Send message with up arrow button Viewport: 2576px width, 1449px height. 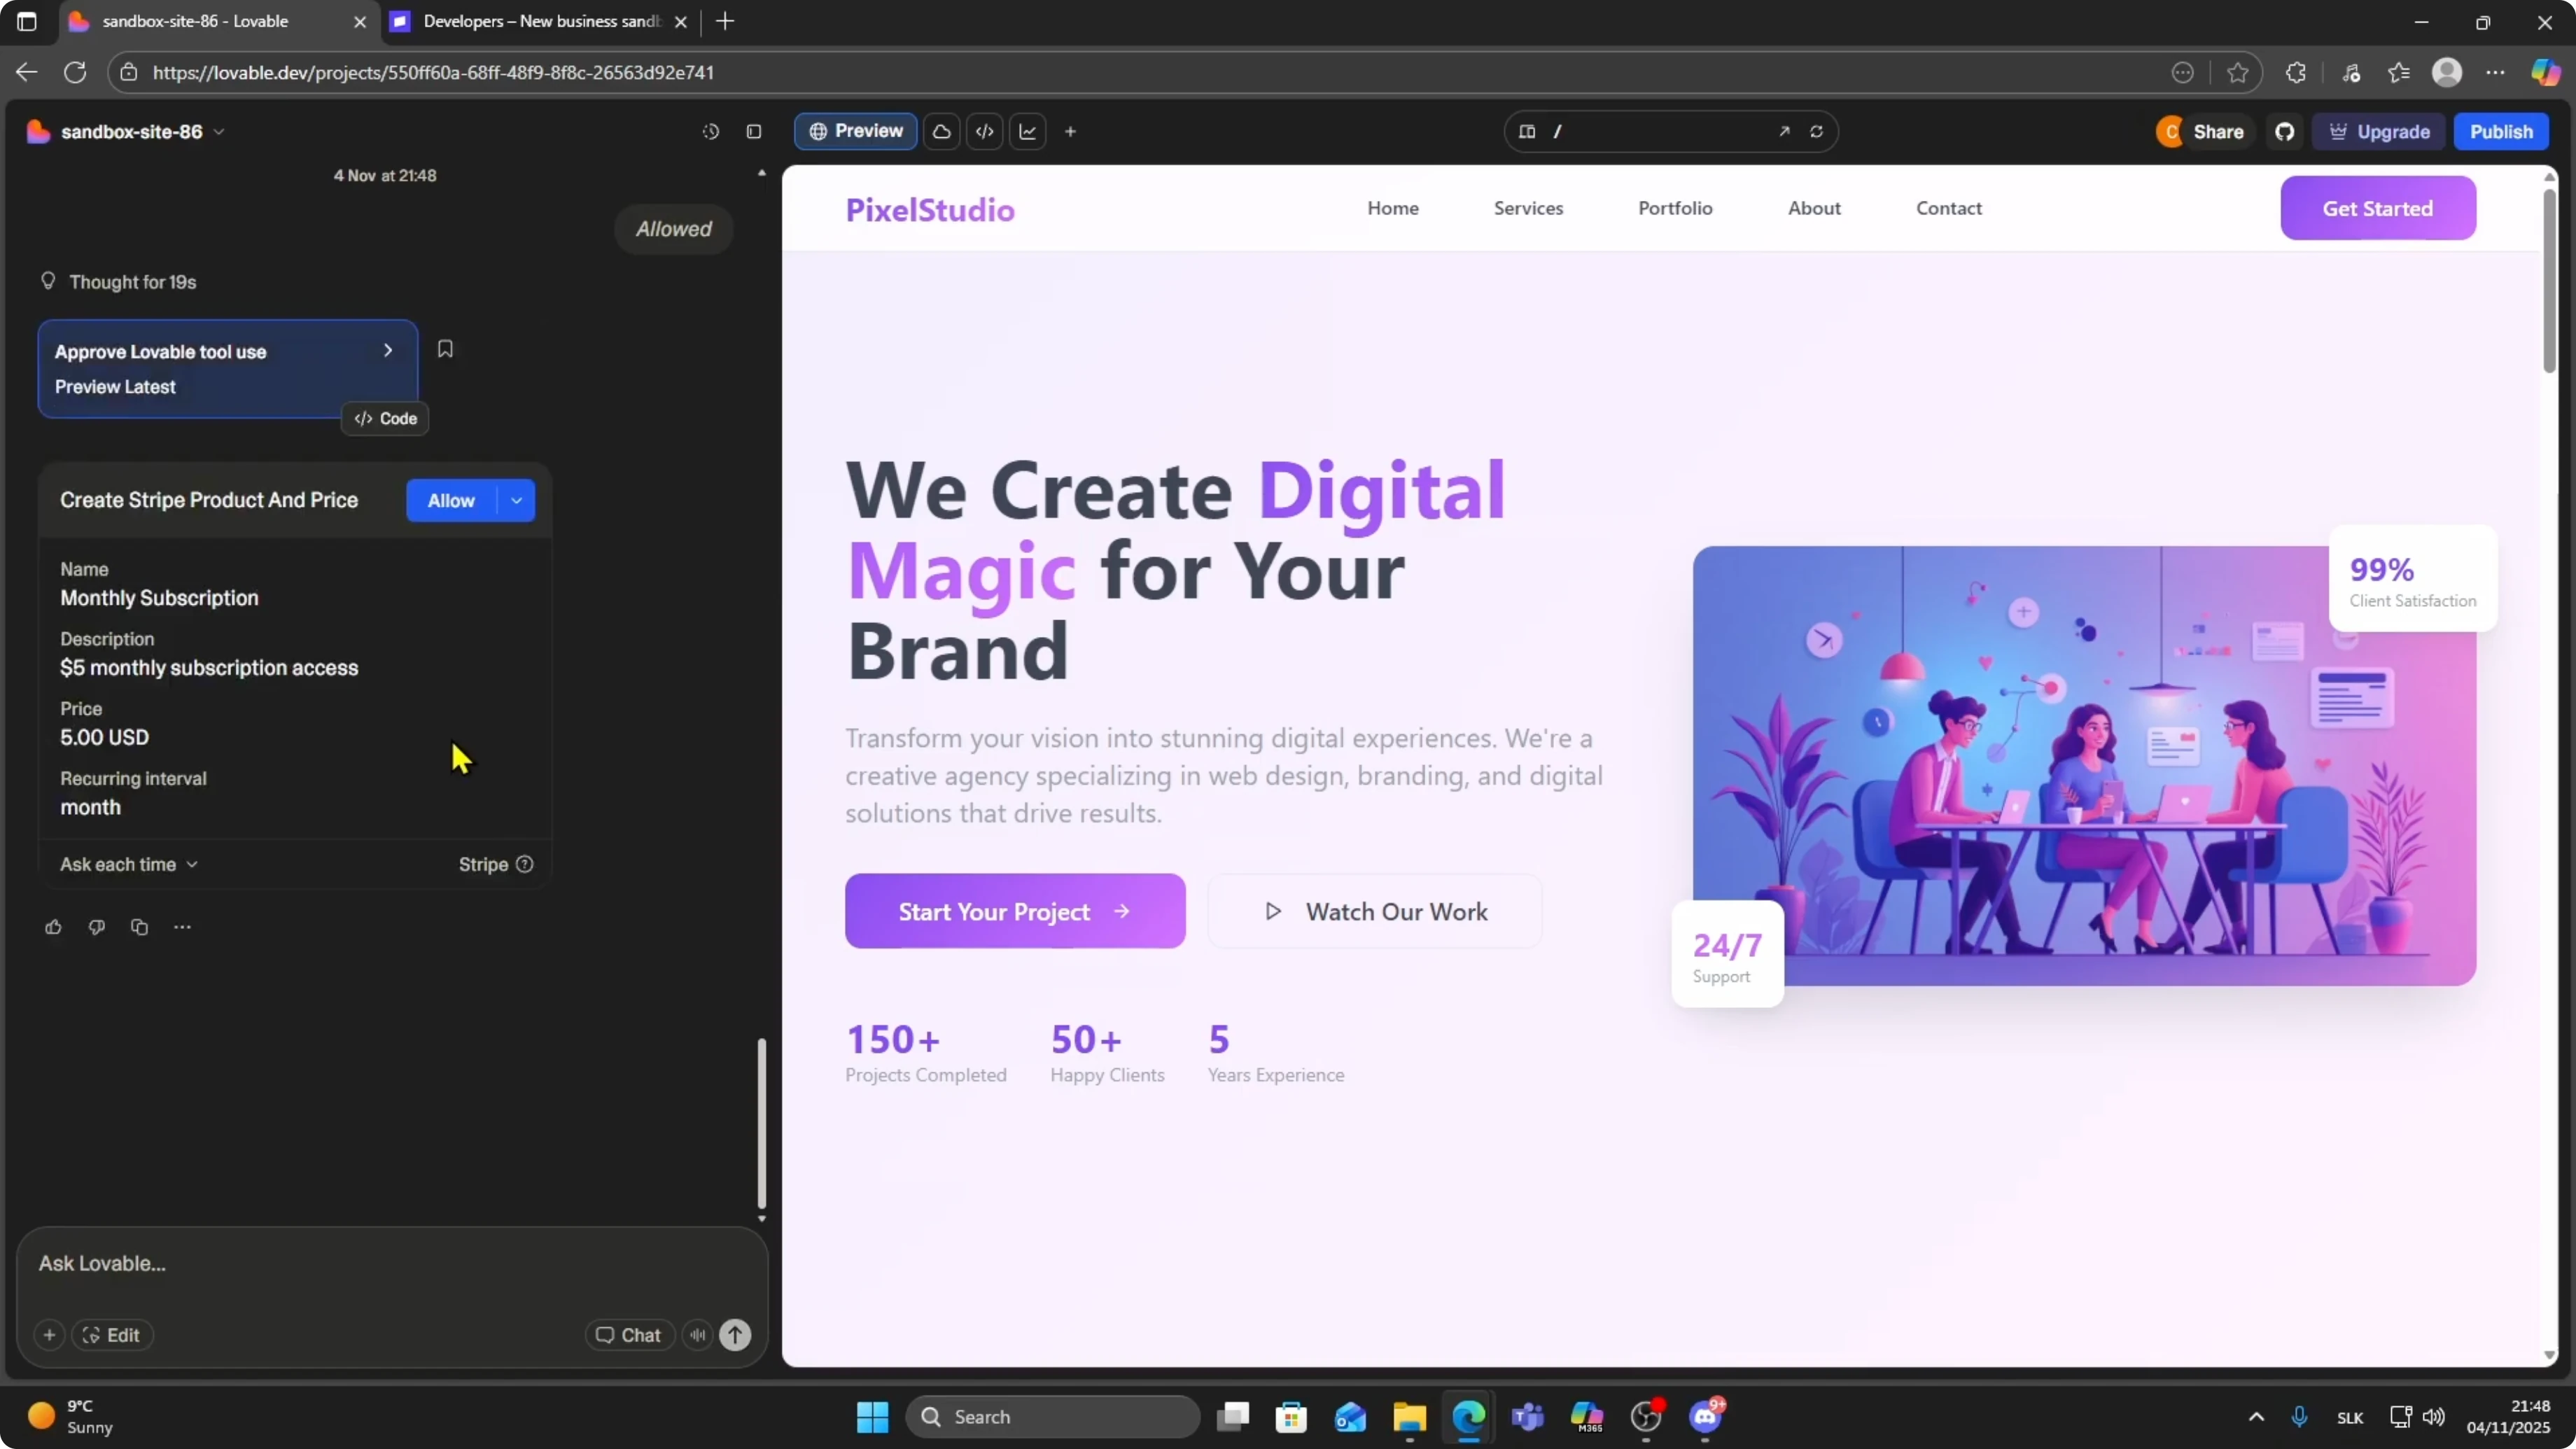click(735, 1335)
